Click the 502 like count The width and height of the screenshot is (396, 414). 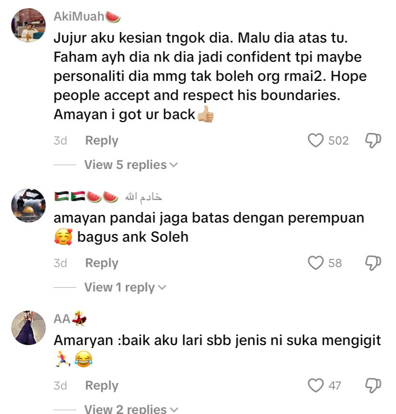click(339, 140)
